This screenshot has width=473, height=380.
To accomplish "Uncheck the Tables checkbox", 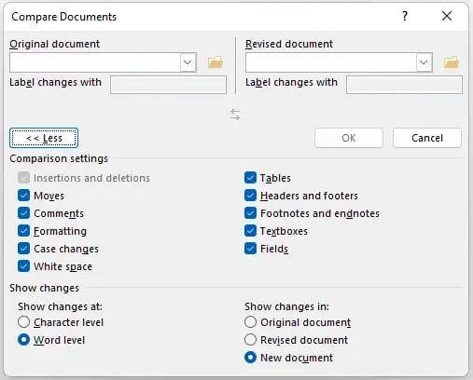I will pos(250,178).
